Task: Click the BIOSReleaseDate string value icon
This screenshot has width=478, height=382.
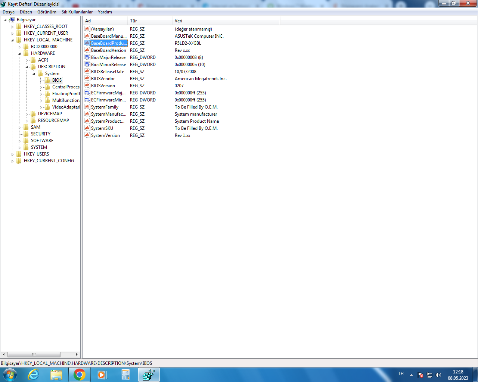Action: click(x=87, y=71)
